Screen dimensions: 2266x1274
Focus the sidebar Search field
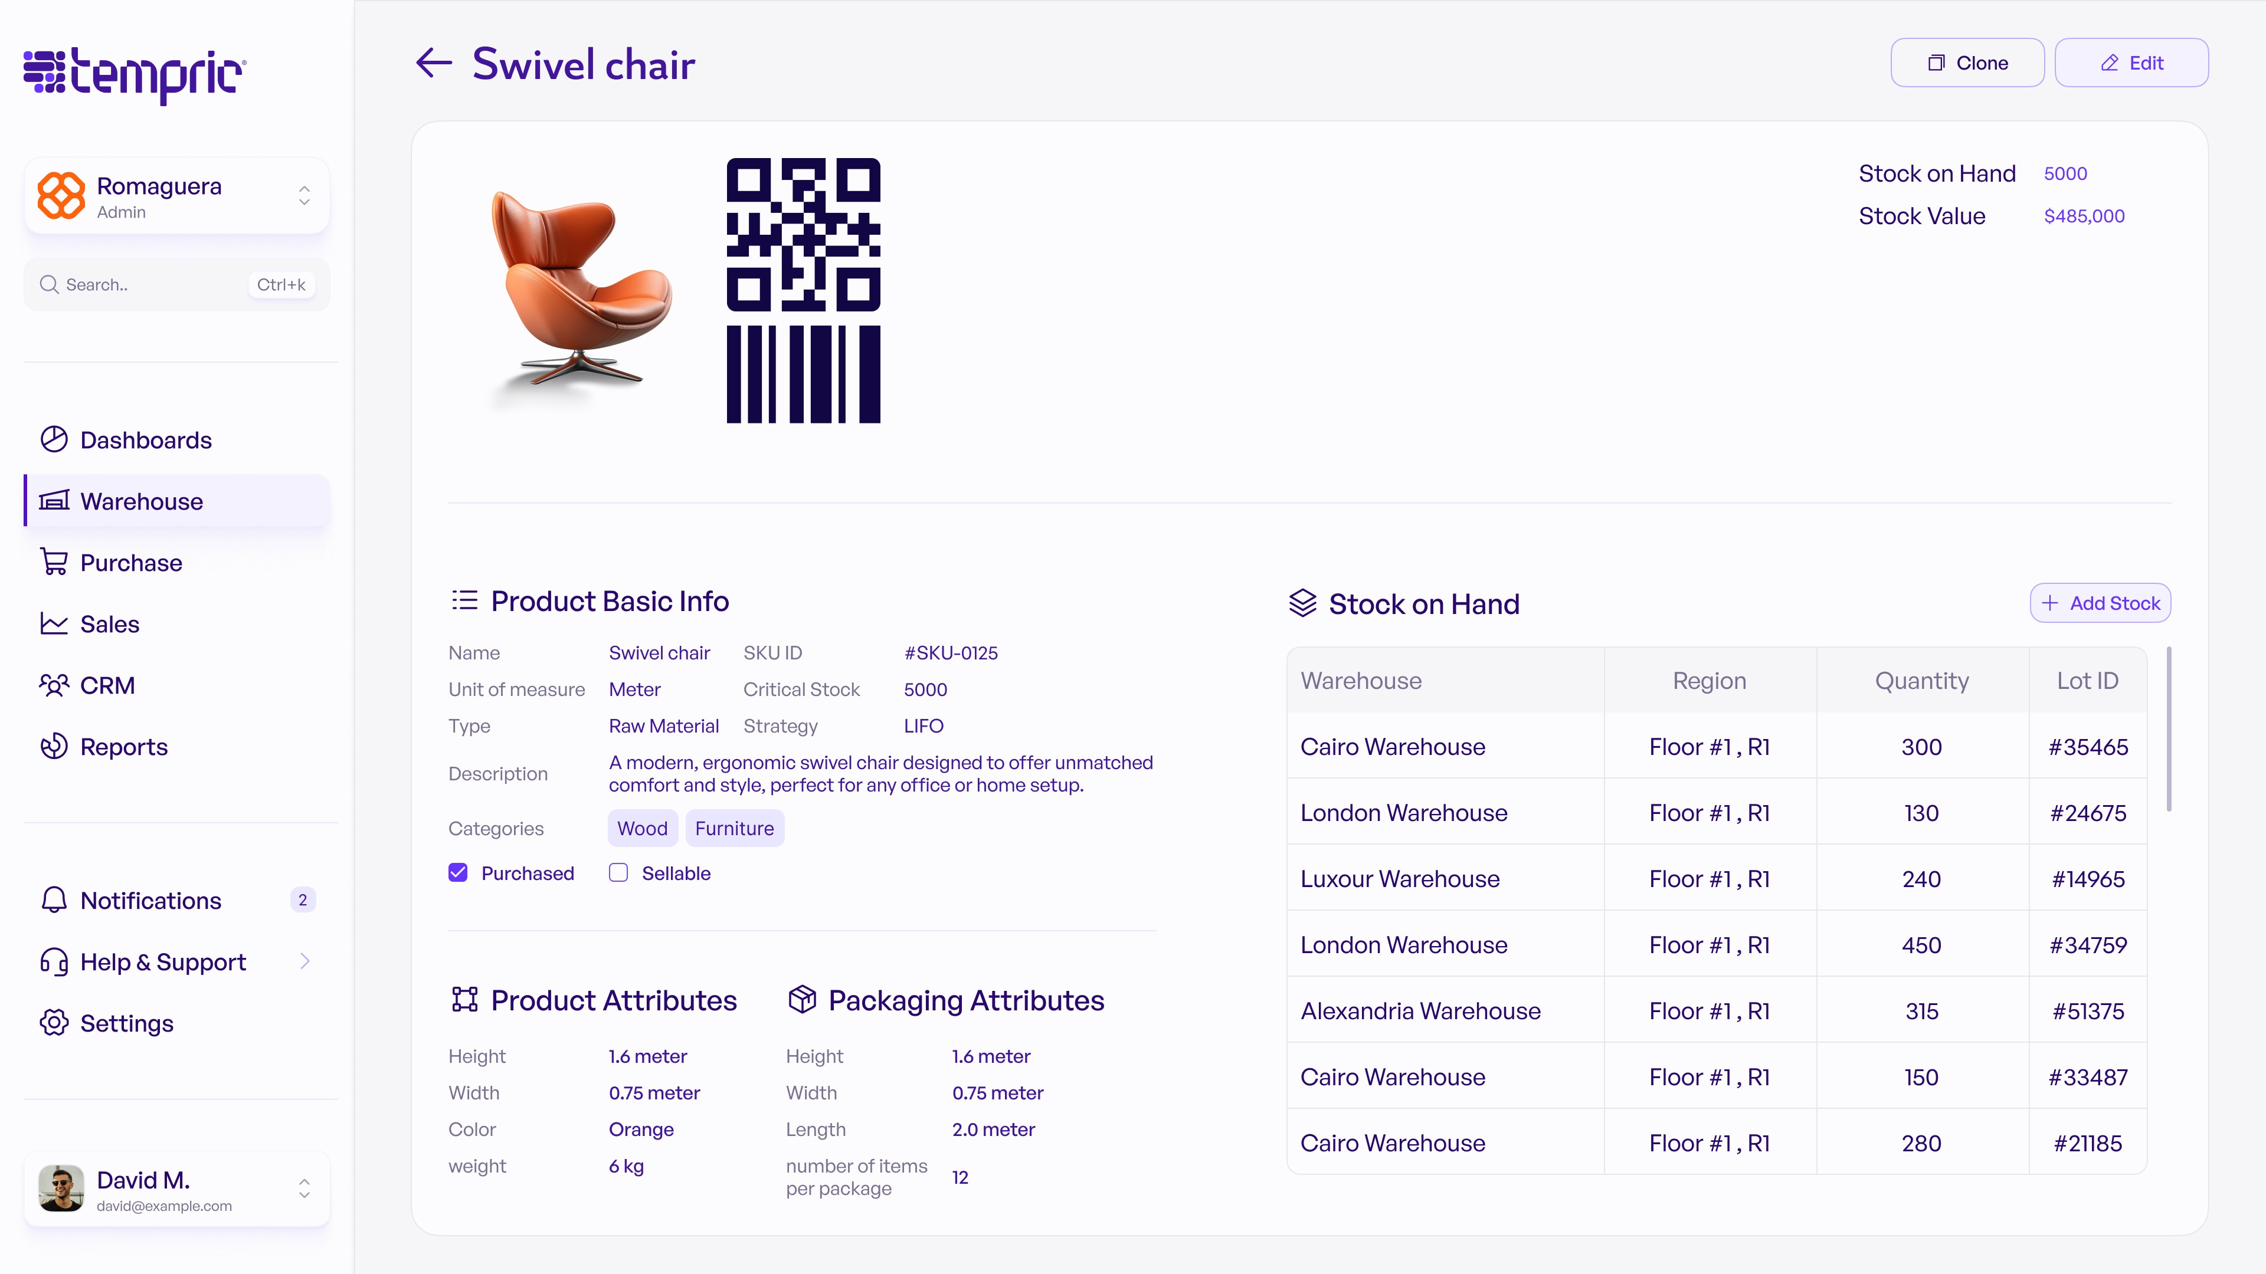click(x=177, y=285)
